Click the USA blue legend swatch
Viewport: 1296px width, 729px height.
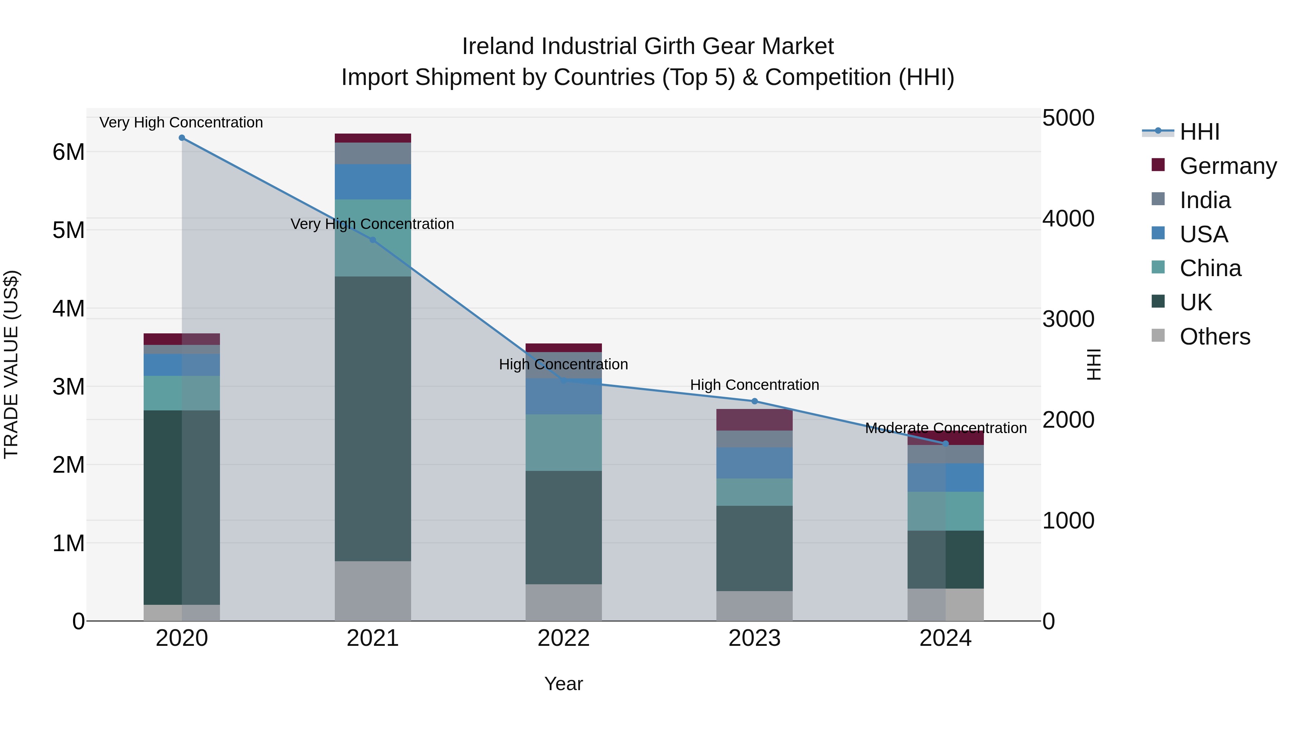tap(1158, 233)
